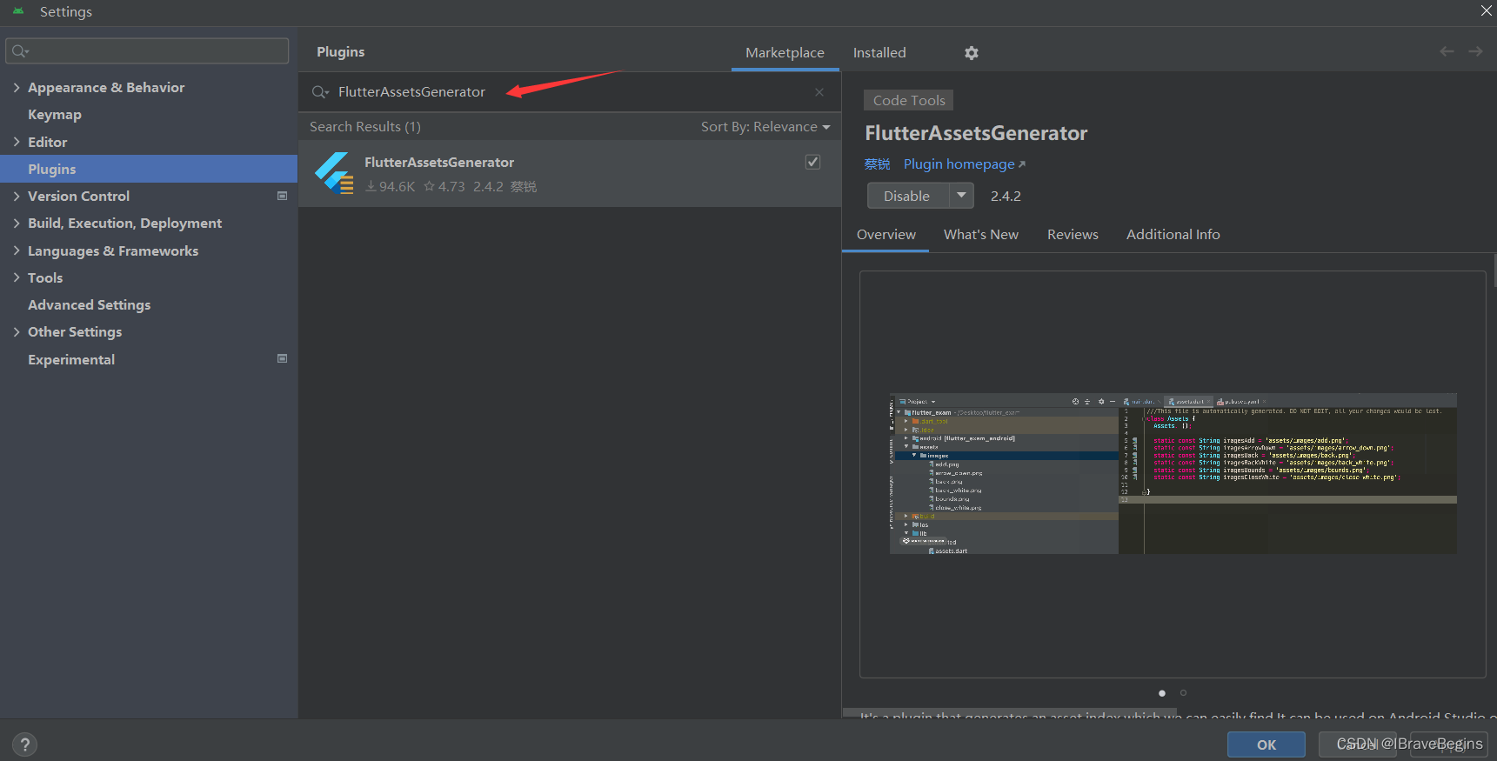1497x761 pixels.
Task: Focus plugin search field with FlutterAssetsGenerator
Action: click(x=570, y=92)
